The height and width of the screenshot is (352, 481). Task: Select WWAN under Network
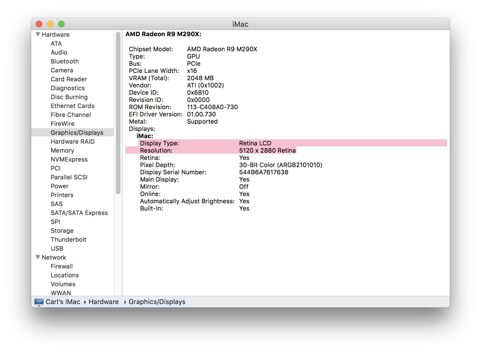point(61,293)
